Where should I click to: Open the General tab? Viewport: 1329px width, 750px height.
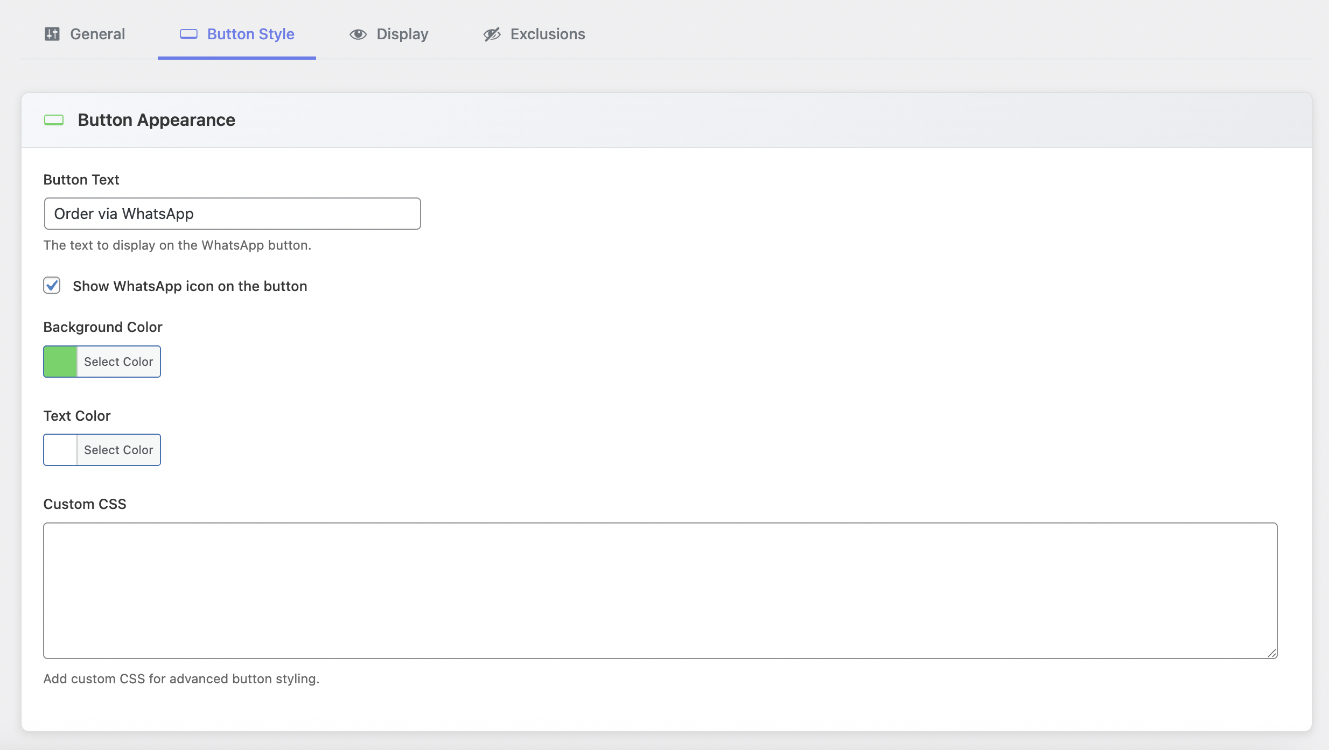pyautogui.click(x=97, y=34)
